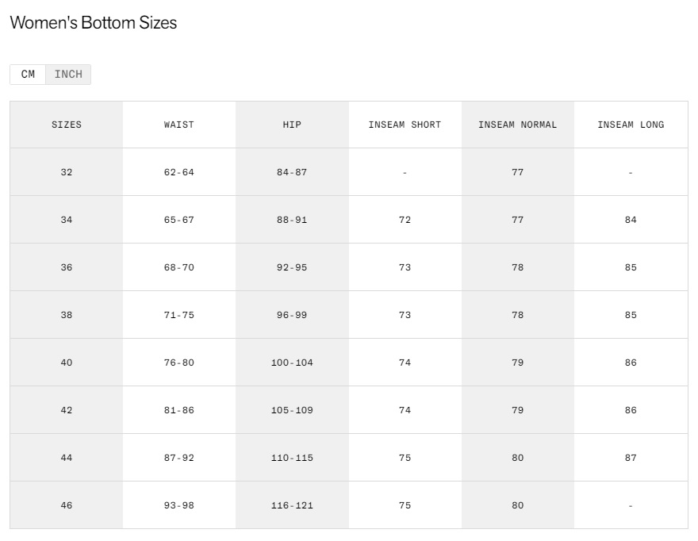The image size is (698, 541).
Task: Select size 32 row label
Action: pos(67,172)
